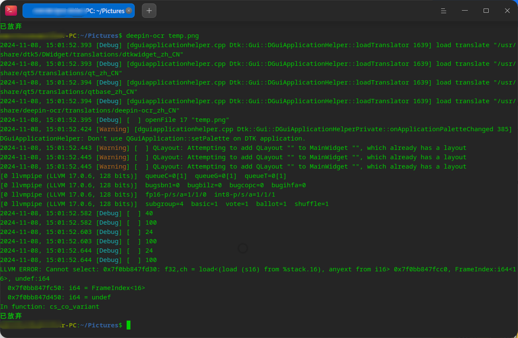The width and height of the screenshot is (518, 338).
Task: Click the 'subgroup=4 basic=1' llvmpipe line
Action: tap(164, 204)
